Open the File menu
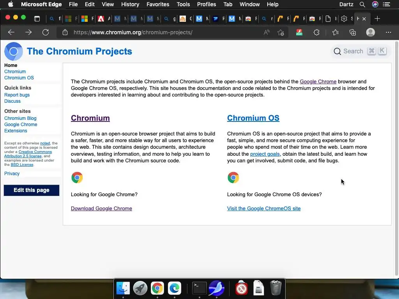The width and height of the screenshot is (399, 299). pos(73,4)
